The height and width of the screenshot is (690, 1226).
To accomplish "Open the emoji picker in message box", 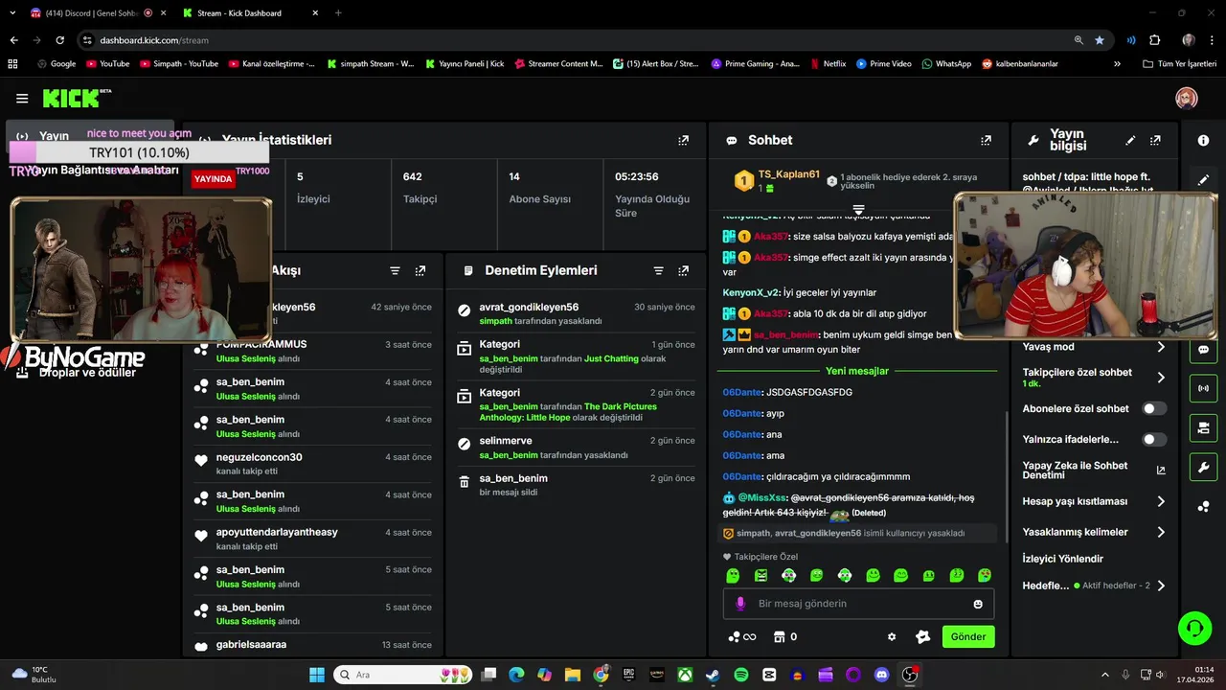I will [978, 604].
